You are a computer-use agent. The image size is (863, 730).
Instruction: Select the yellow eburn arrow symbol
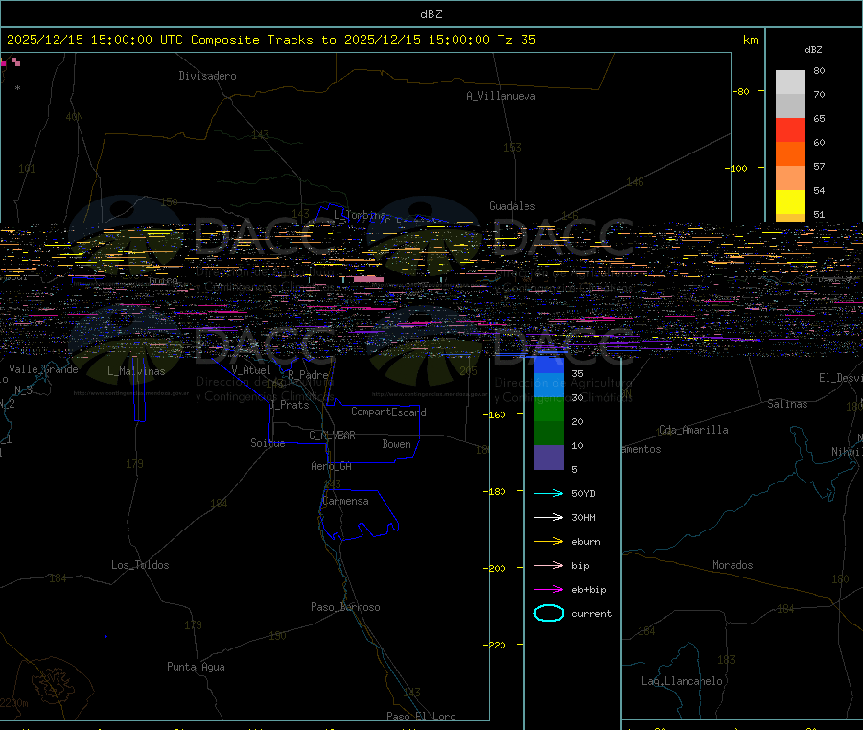point(548,542)
